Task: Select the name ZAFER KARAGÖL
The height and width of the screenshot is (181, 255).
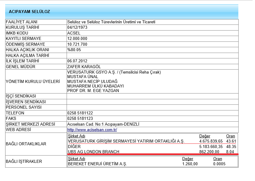Action: tap(84, 67)
